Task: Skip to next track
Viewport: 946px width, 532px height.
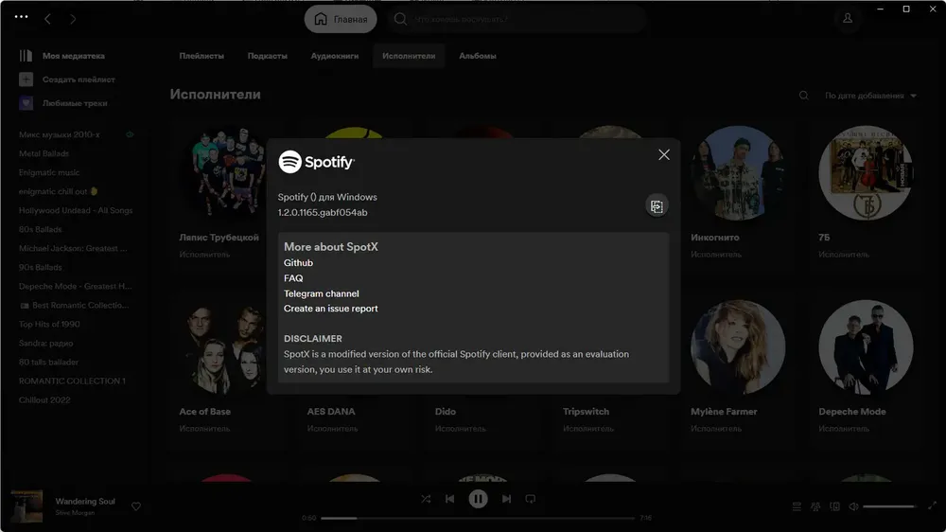Action: pyautogui.click(x=506, y=499)
